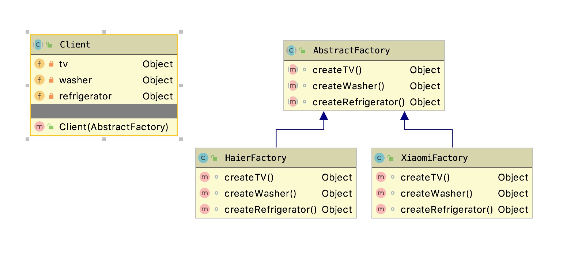
Task: Click Object return type of XiaomiFactory createWasher()
Action: (x=513, y=193)
